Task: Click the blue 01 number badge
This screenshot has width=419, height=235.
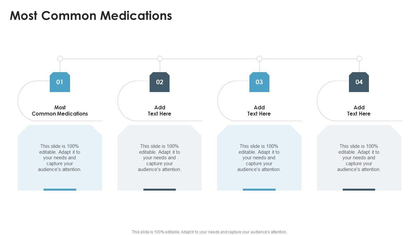Action: pos(60,82)
